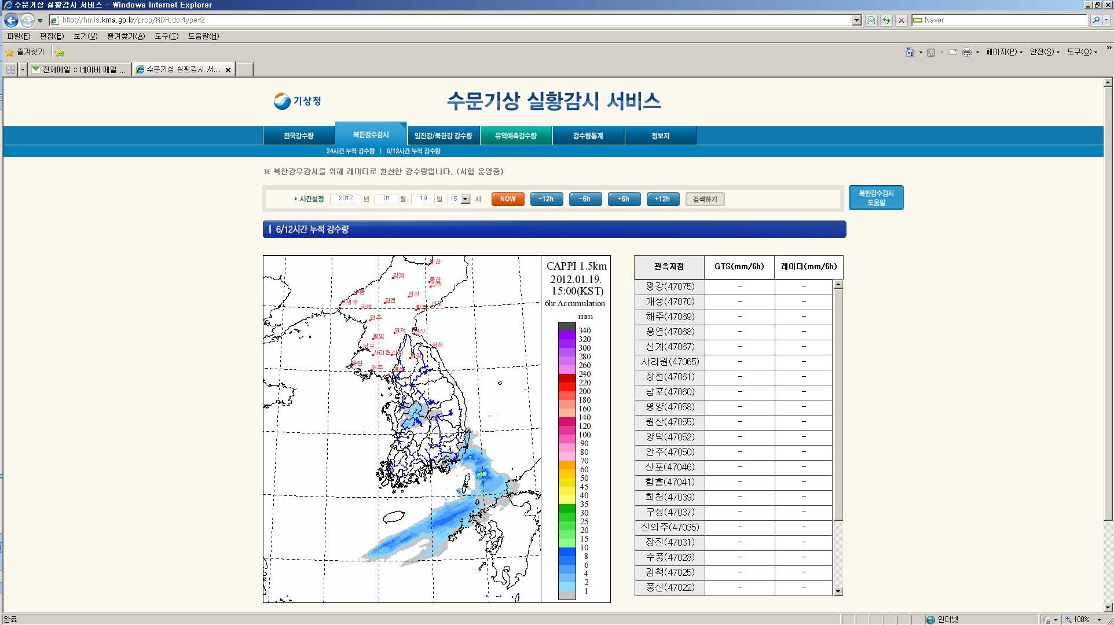1114x625 pixels.
Task: Close the 수문기상 실황감시 tab
Action: (x=228, y=70)
